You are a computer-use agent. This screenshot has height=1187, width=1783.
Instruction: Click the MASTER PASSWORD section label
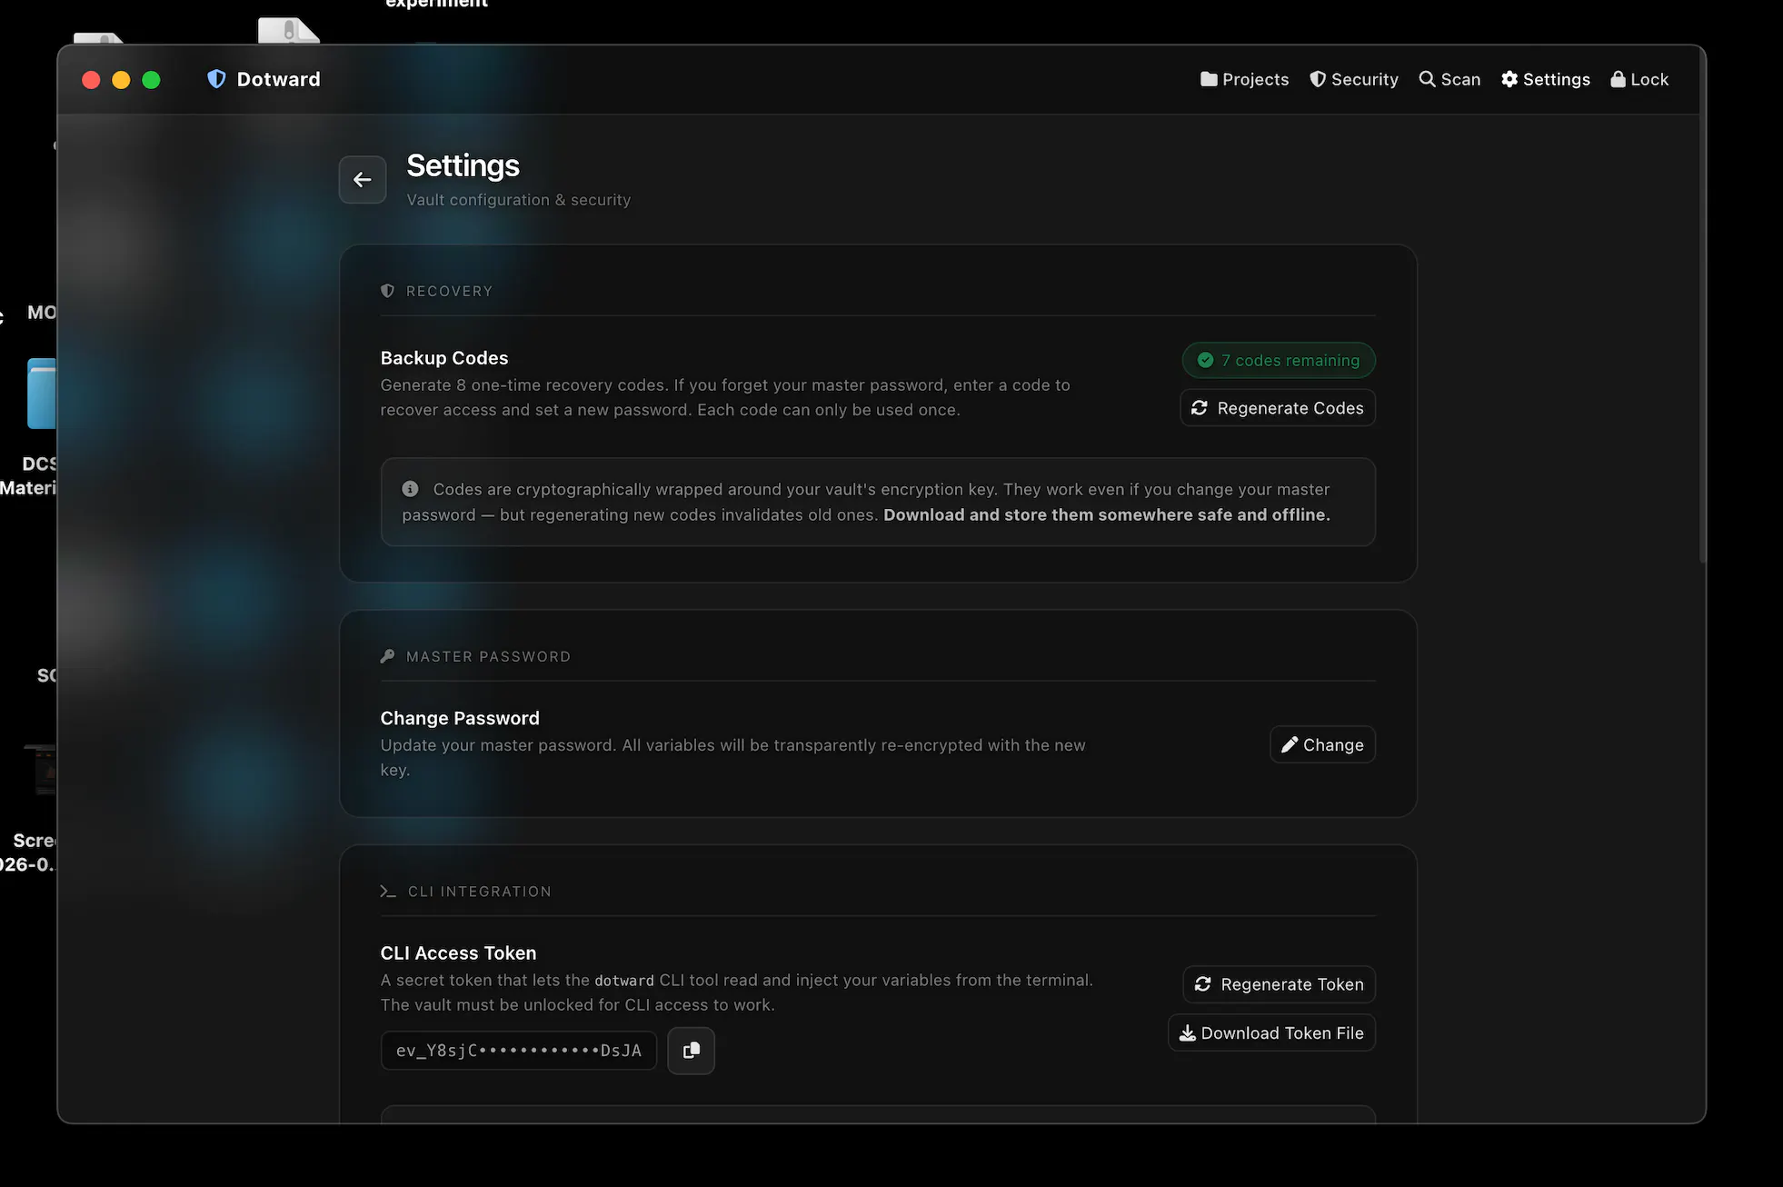(488, 656)
